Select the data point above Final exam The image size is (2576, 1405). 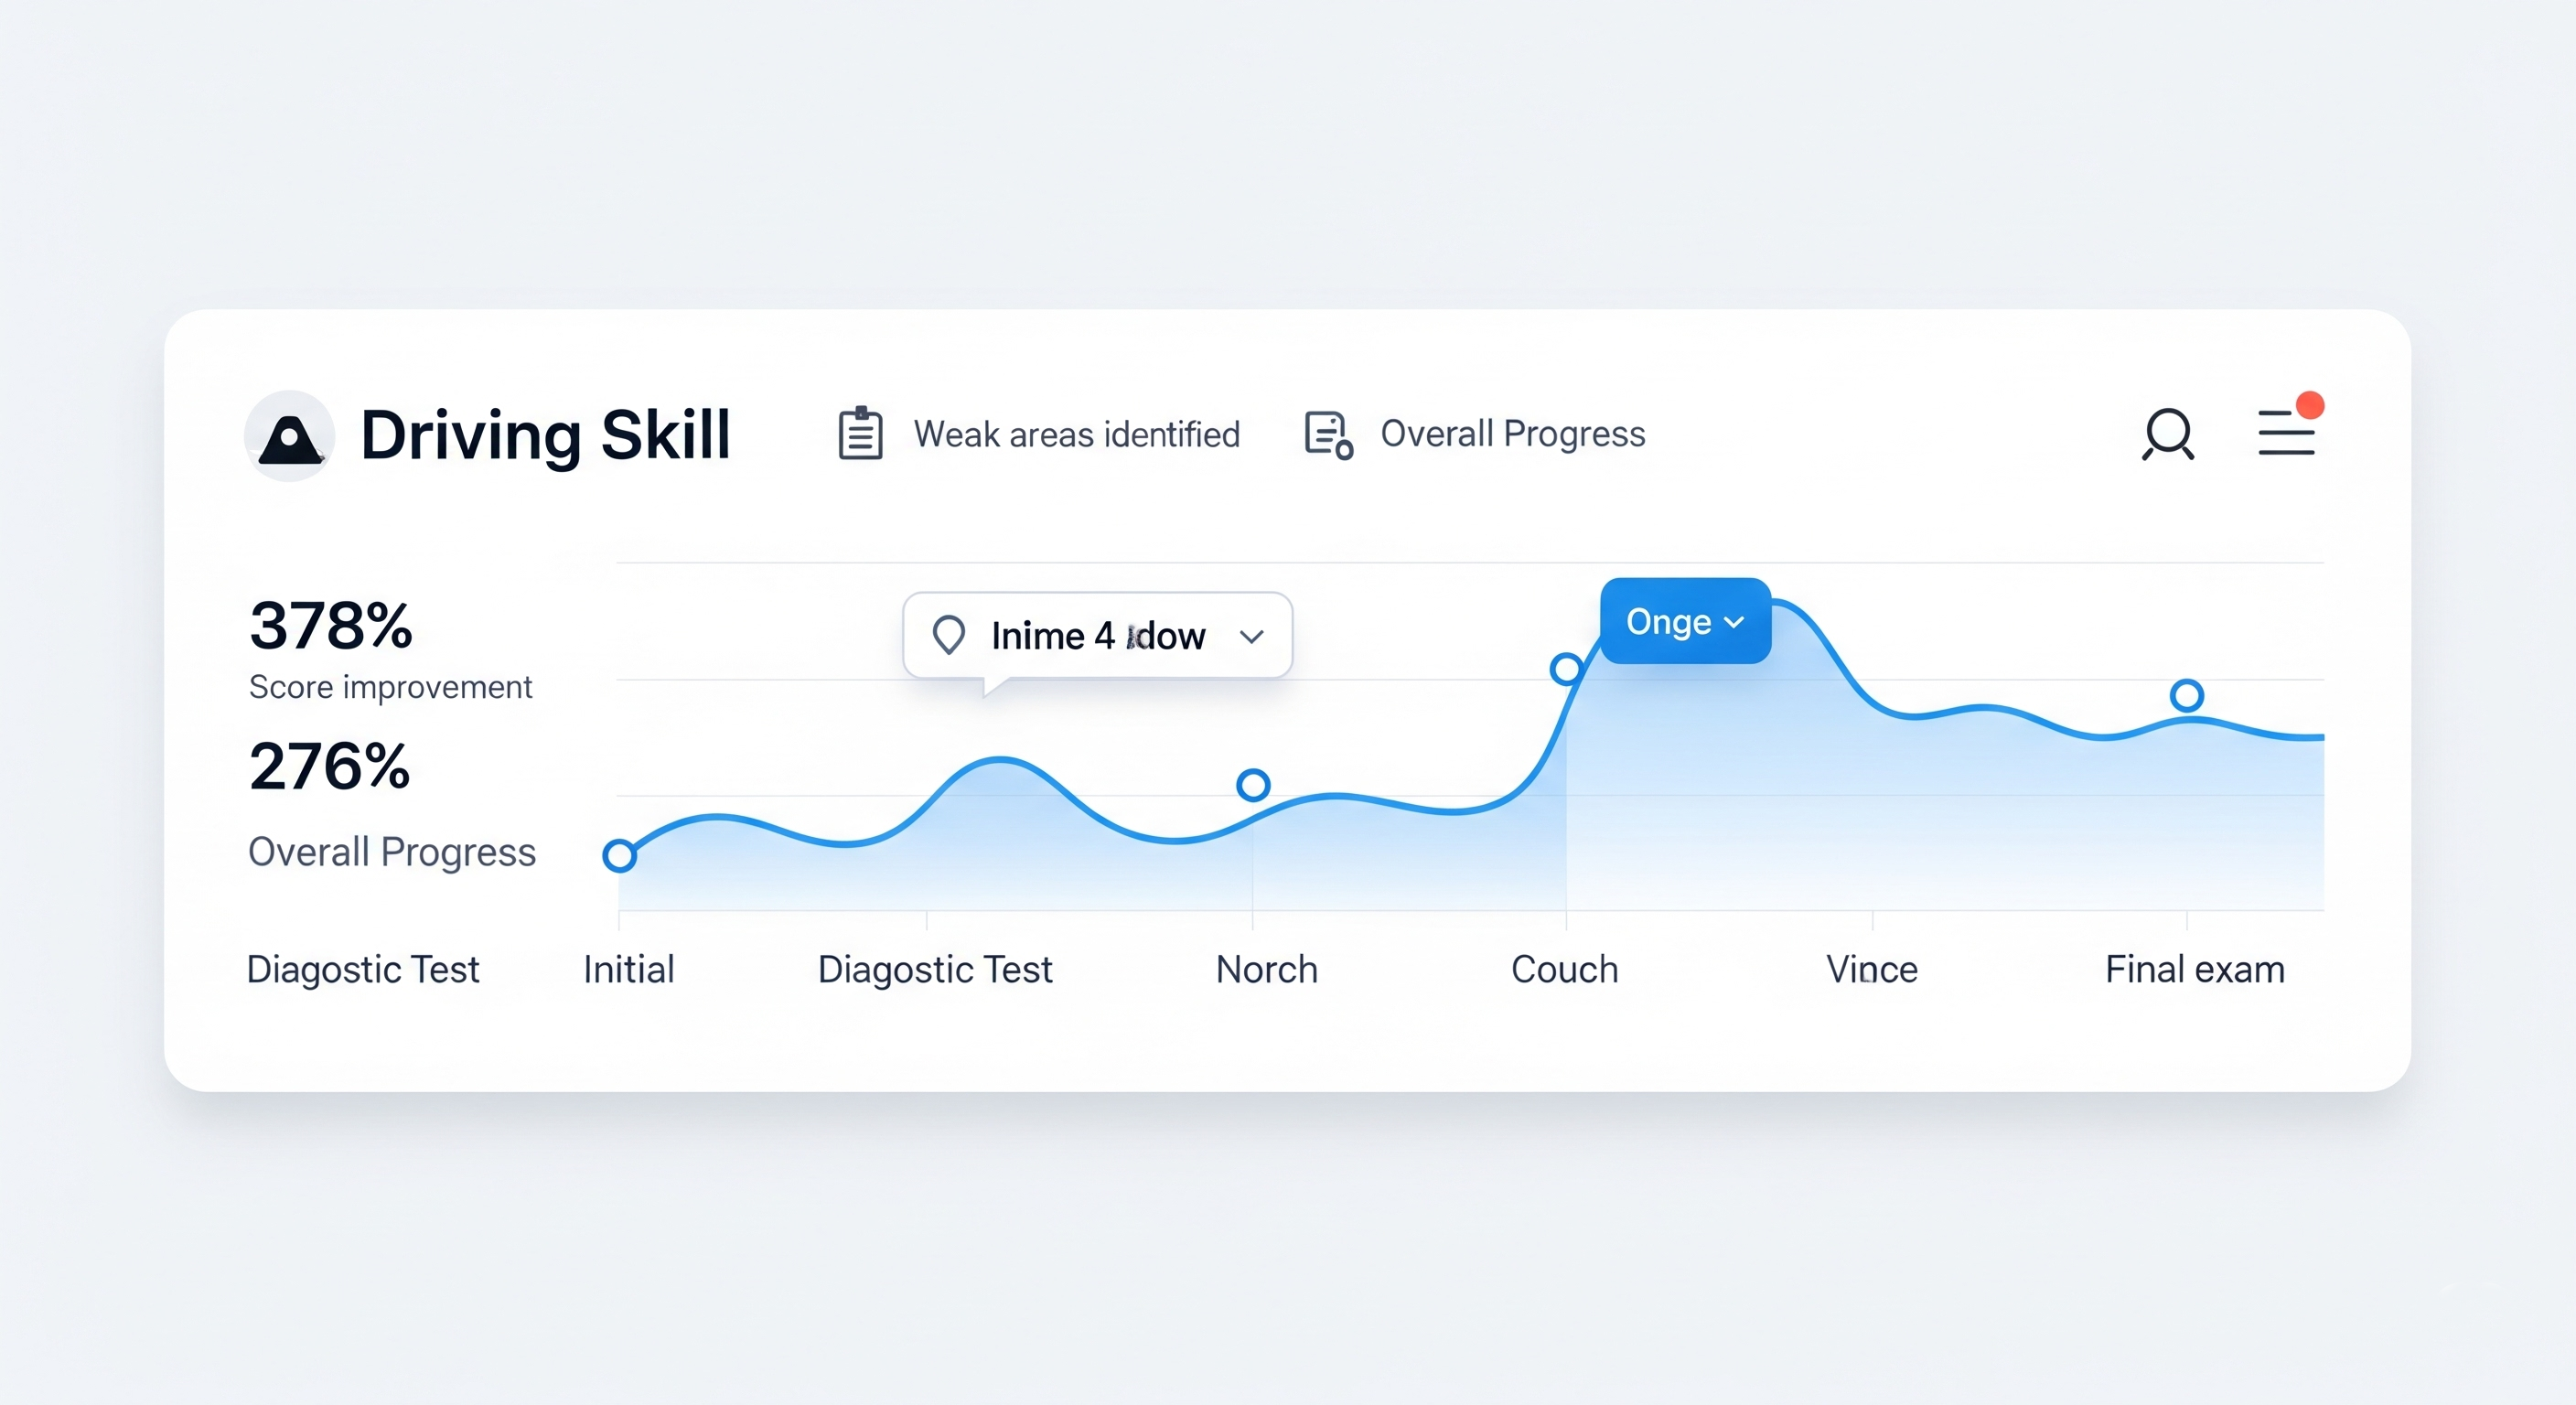(2187, 695)
